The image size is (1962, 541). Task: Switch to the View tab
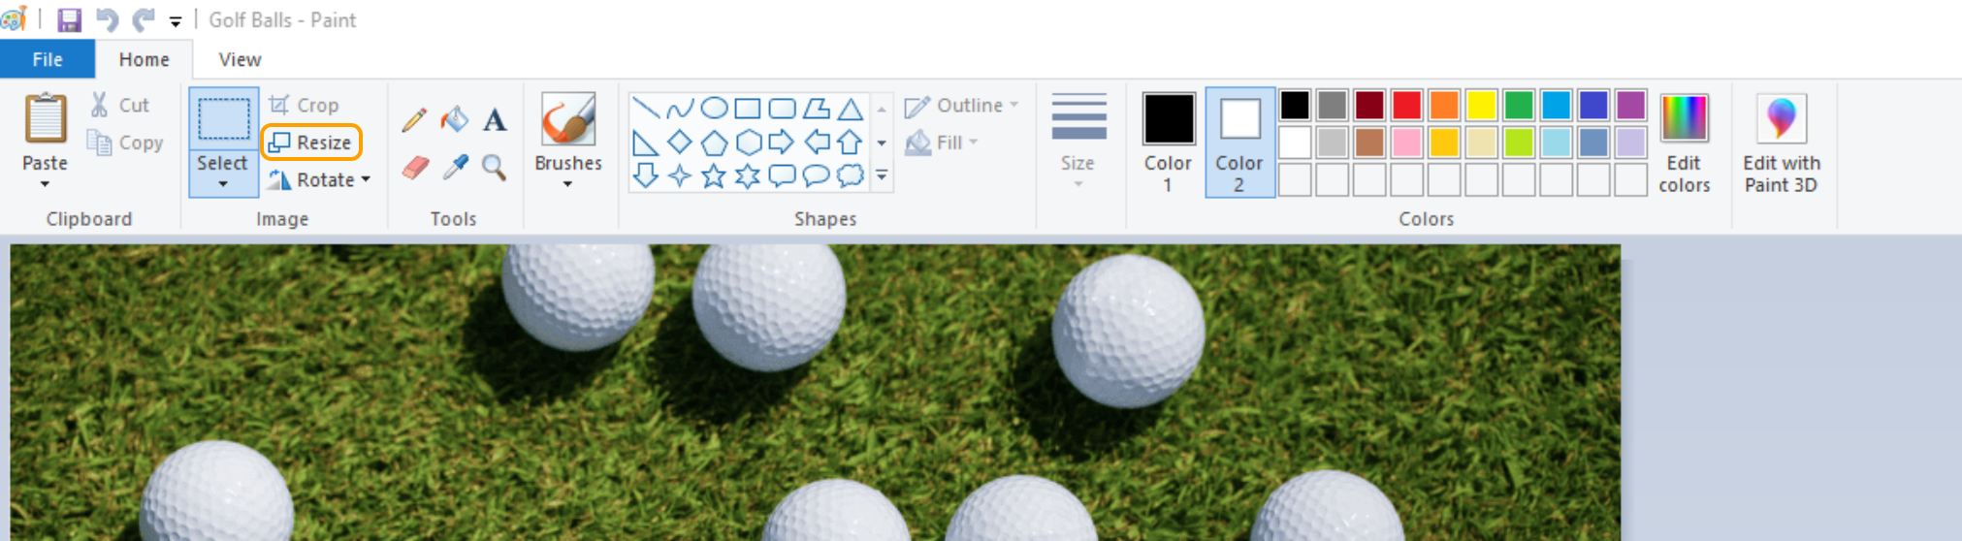(x=240, y=59)
